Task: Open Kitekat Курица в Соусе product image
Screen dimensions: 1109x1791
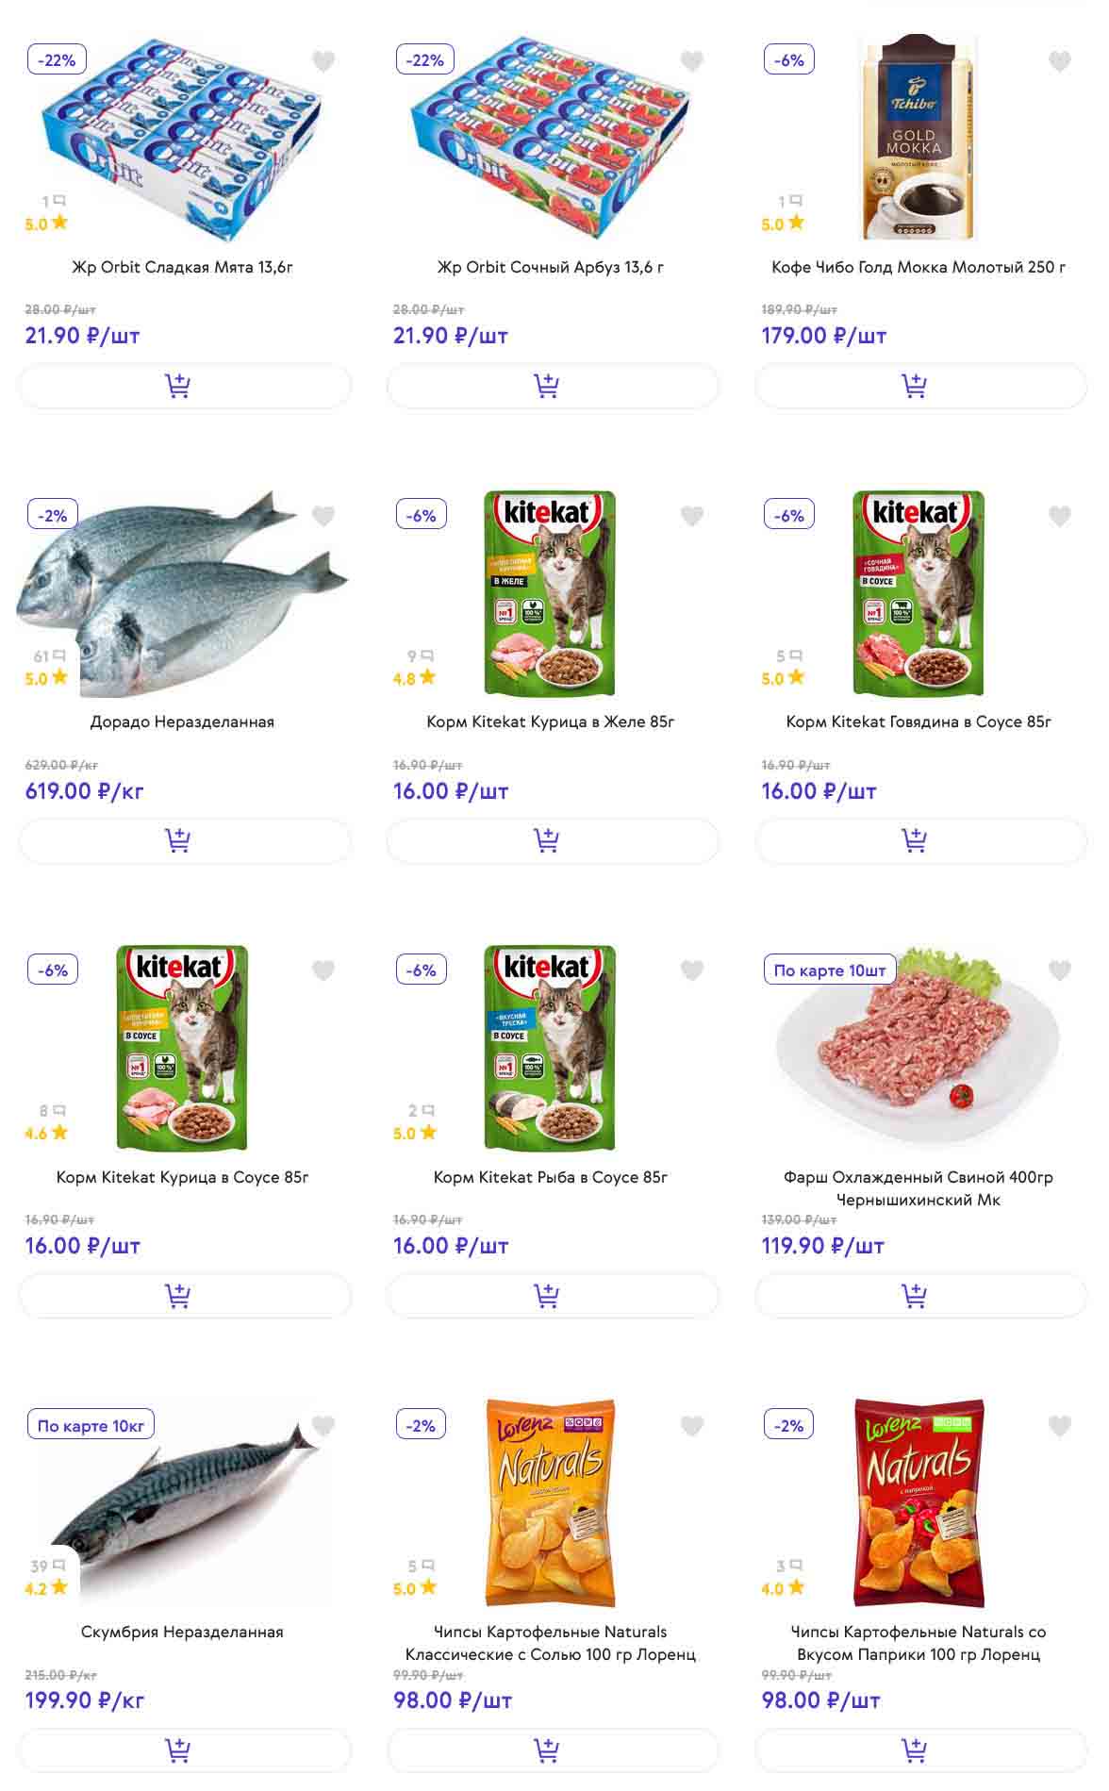Action: [182, 1048]
